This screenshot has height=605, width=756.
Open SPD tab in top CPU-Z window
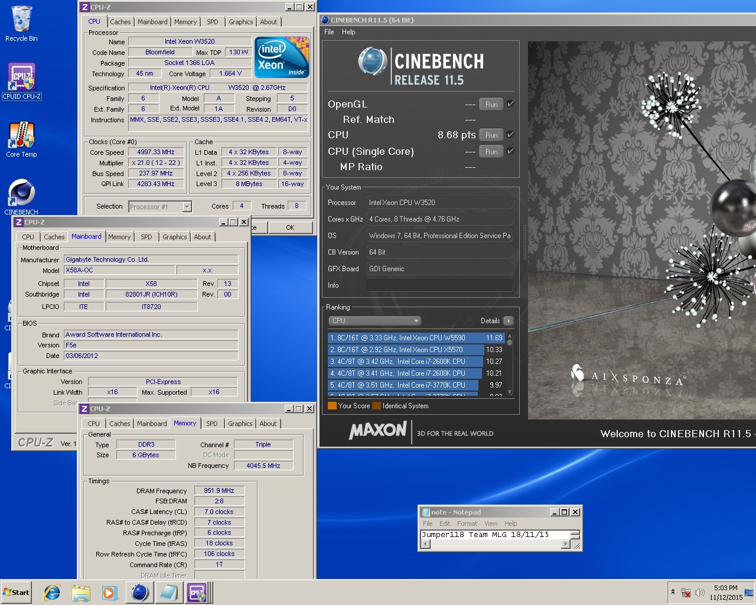[213, 22]
